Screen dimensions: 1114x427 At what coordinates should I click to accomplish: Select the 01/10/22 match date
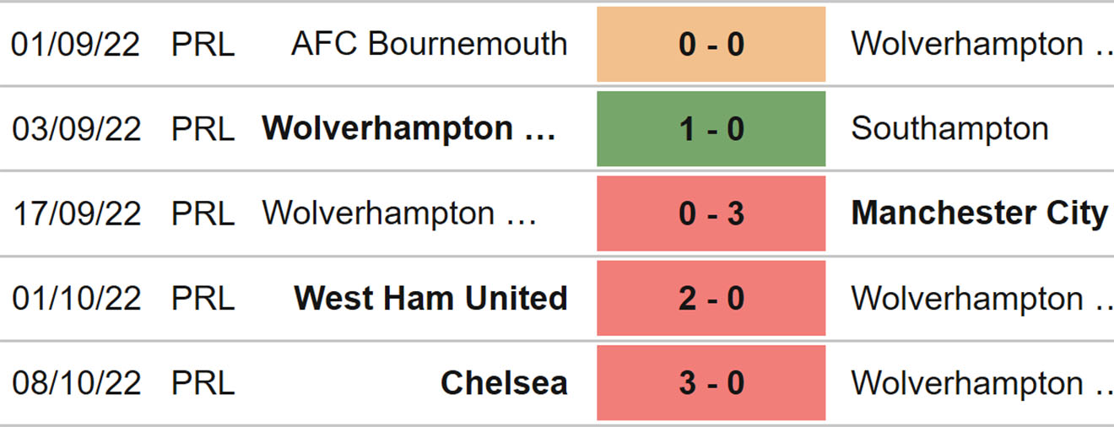click(x=76, y=299)
